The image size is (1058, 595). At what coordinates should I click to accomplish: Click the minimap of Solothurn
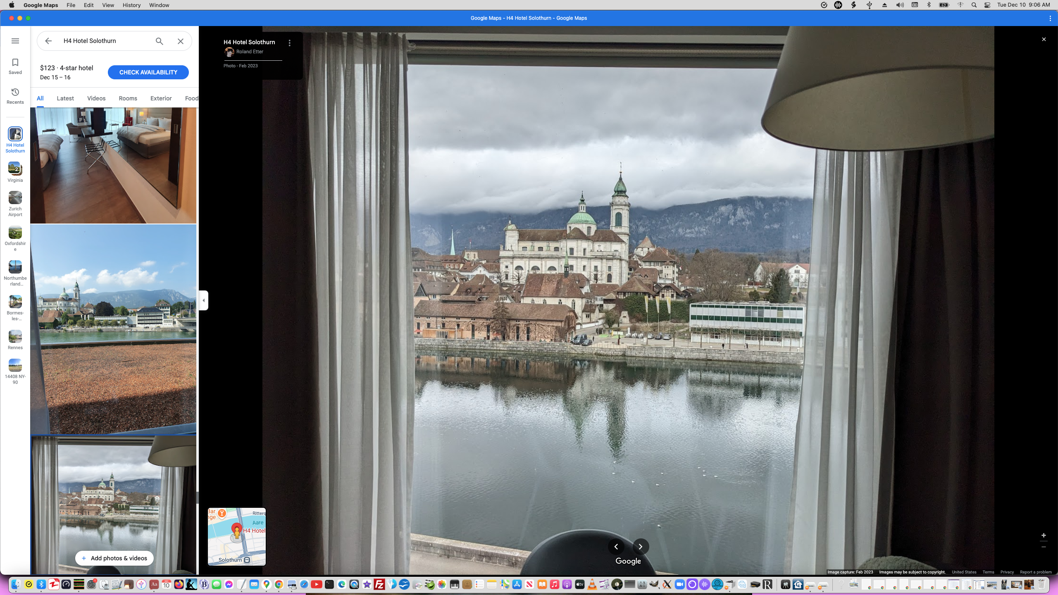point(237,536)
